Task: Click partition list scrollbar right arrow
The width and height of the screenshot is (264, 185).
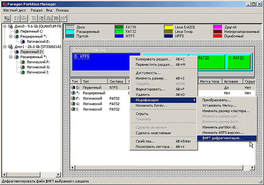Action: click(x=252, y=168)
